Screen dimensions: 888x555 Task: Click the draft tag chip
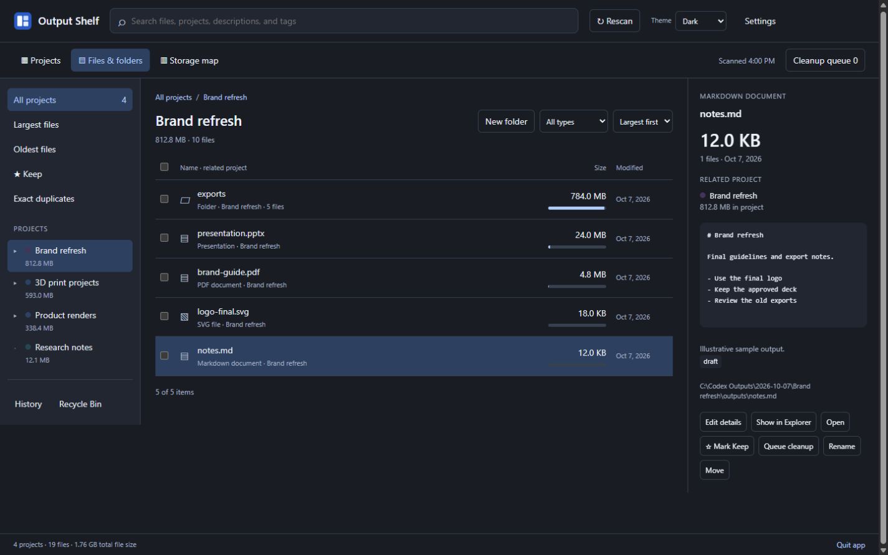710,361
